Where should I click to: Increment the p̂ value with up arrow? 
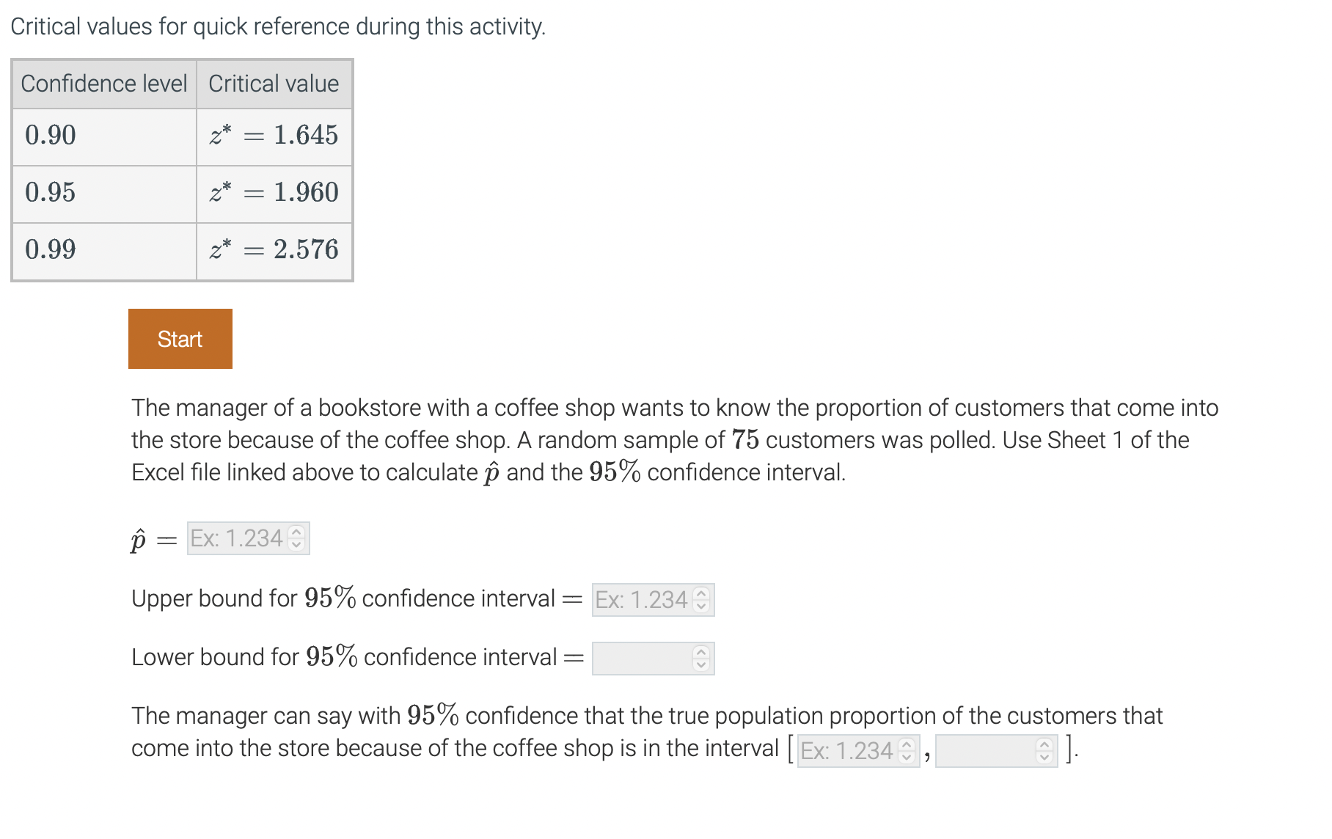click(x=296, y=532)
